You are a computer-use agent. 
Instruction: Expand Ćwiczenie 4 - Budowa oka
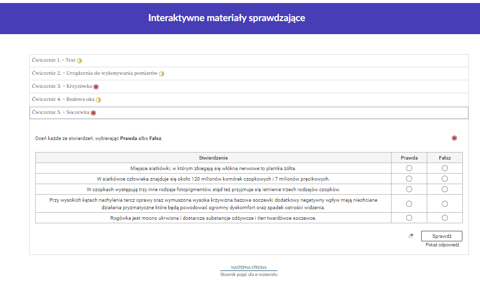coord(63,99)
